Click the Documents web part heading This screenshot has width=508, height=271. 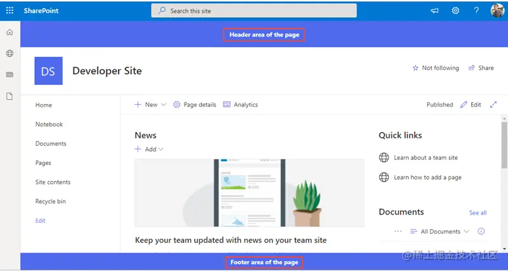(401, 212)
